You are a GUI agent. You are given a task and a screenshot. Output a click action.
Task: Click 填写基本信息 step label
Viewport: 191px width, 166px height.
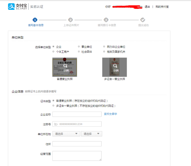36,25
